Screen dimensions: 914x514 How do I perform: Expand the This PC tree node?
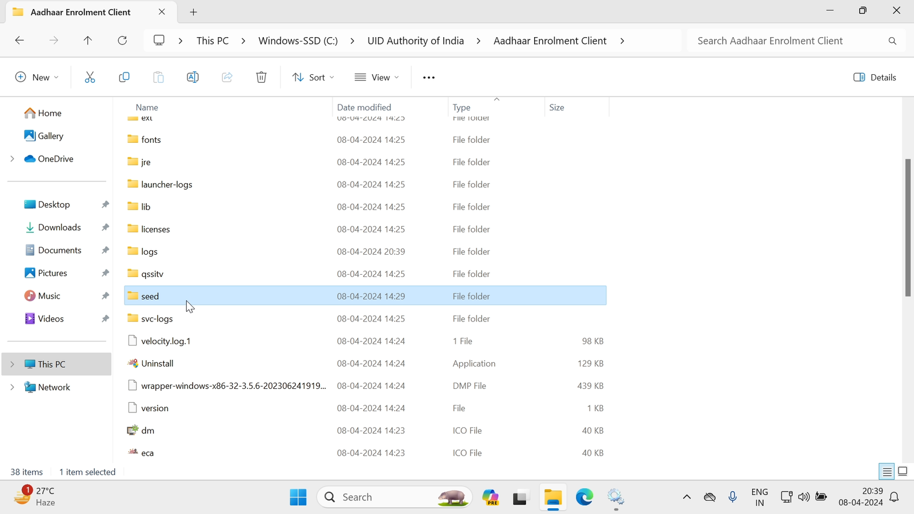tap(12, 364)
